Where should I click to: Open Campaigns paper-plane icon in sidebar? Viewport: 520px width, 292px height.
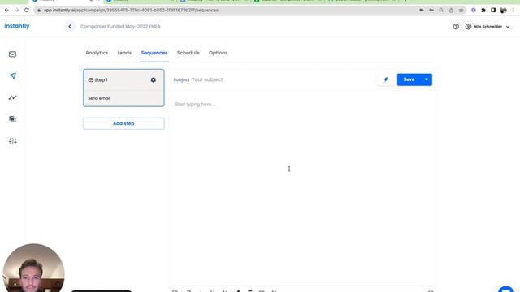click(13, 75)
